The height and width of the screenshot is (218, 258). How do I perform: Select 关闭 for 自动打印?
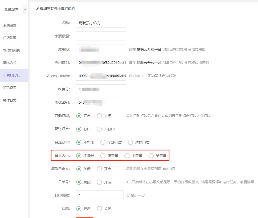(x=100, y=116)
